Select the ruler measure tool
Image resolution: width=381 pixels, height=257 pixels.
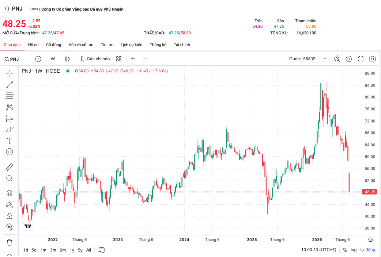tap(10, 167)
